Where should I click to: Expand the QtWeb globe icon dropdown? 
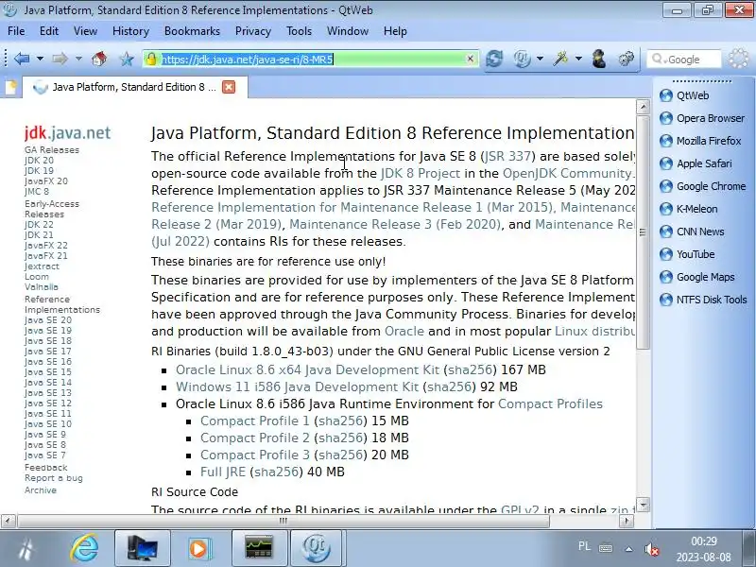coord(540,59)
